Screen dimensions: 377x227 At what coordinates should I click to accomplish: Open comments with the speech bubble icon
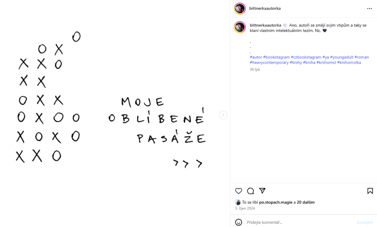click(x=250, y=191)
